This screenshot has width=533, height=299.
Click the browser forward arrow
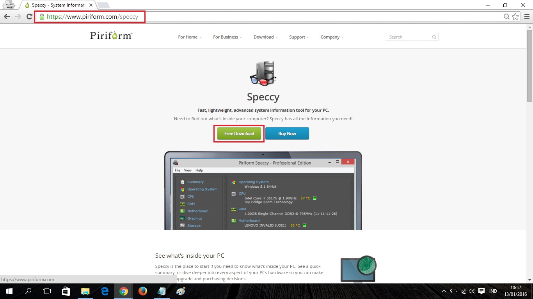pyautogui.click(x=18, y=16)
